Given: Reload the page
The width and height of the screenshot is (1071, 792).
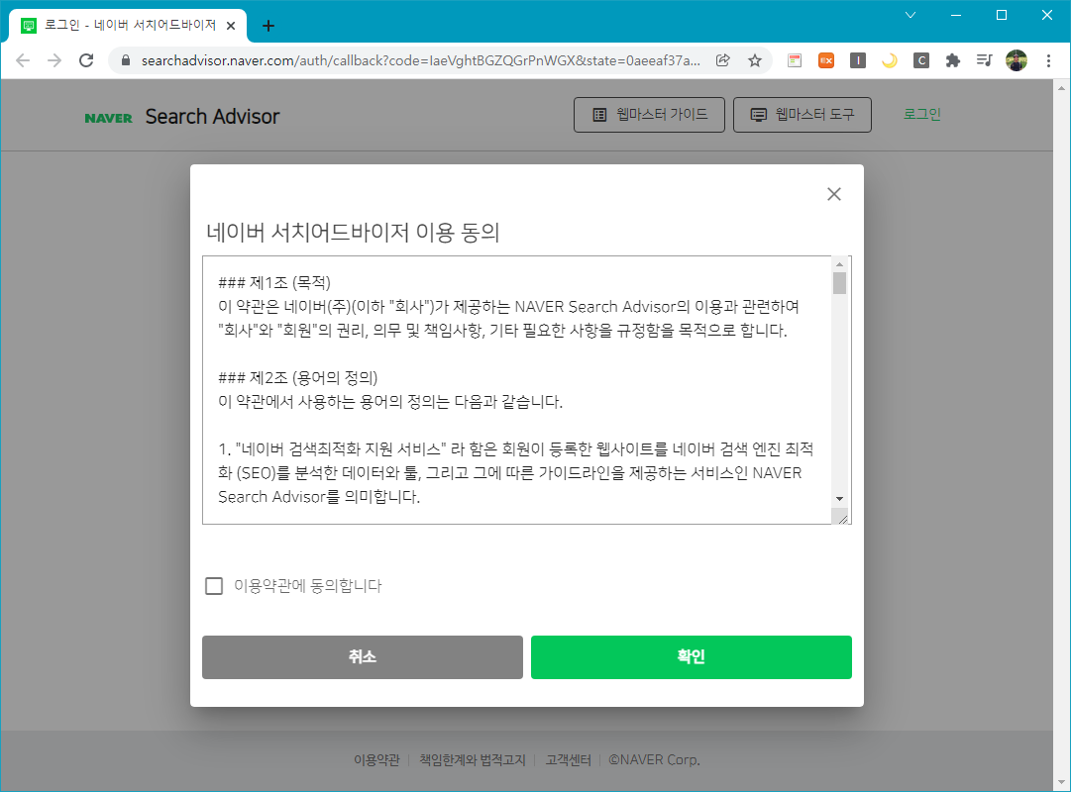Looking at the screenshot, I should point(86,60).
